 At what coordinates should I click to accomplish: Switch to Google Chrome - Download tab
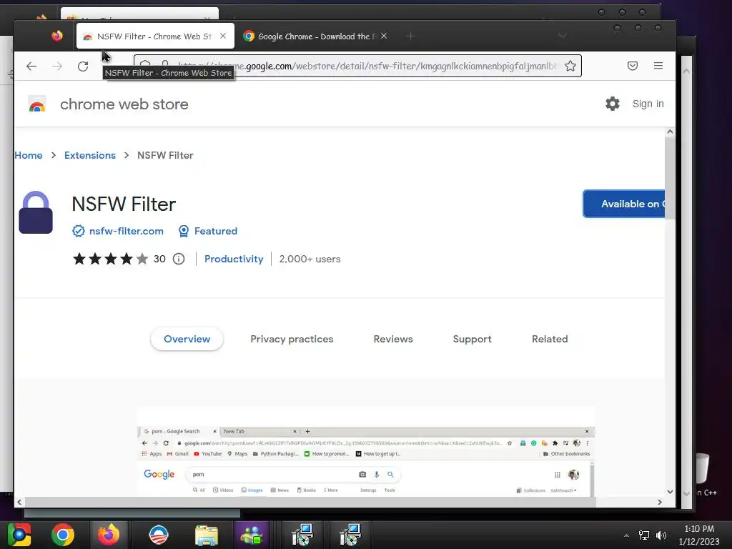pos(316,36)
